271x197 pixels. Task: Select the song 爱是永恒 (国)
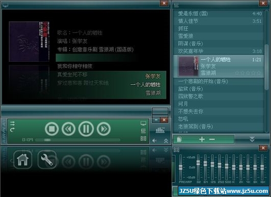(218, 13)
